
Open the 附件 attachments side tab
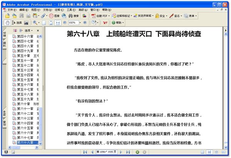pyautogui.click(x=5, y=113)
